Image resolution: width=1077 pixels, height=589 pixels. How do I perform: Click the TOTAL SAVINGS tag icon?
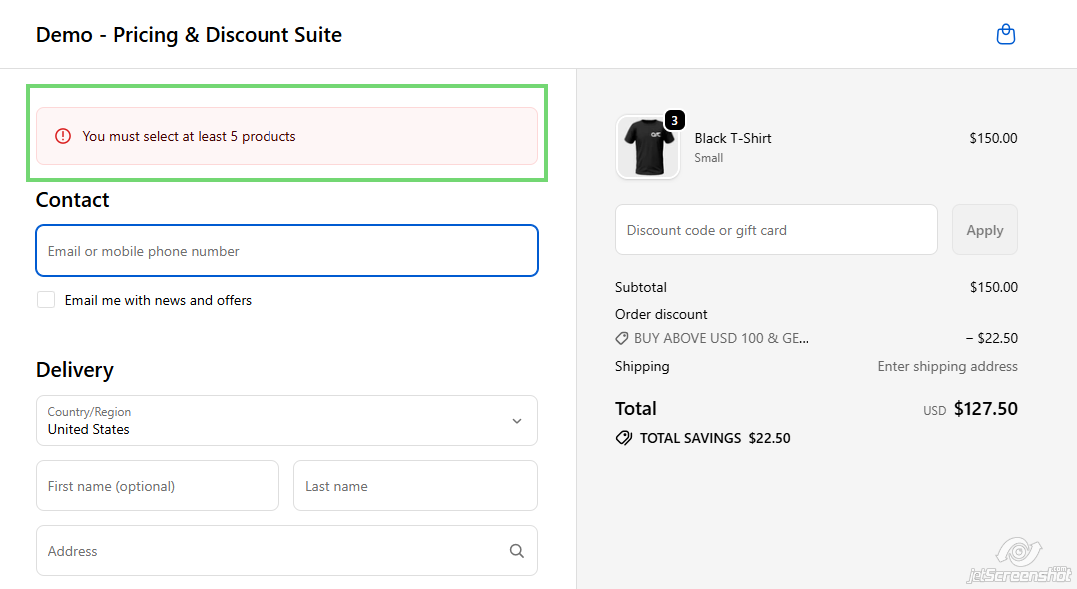[624, 438]
